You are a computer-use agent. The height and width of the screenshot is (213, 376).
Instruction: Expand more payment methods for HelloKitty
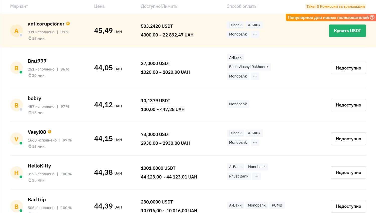(256, 176)
